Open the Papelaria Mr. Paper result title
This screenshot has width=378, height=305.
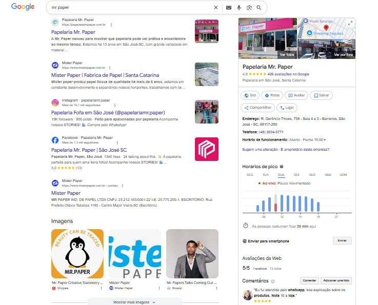[x=73, y=32]
